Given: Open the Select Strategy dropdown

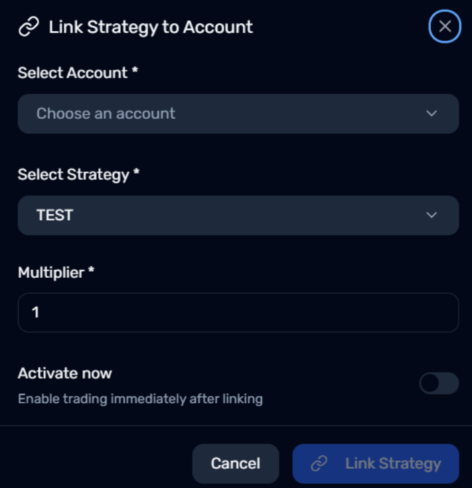Looking at the screenshot, I should tap(238, 215).
